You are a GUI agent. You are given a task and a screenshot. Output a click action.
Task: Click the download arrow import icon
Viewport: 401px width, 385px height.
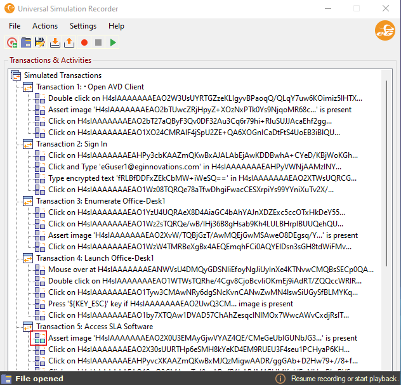(55, 42)
